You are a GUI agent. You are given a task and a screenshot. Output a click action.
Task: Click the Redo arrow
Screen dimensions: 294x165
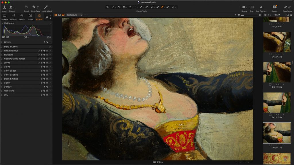(x=38, y=7)
